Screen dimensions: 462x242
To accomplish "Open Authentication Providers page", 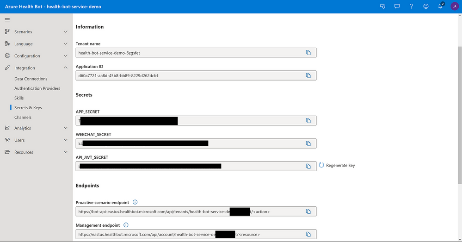I will pos(37,88).
